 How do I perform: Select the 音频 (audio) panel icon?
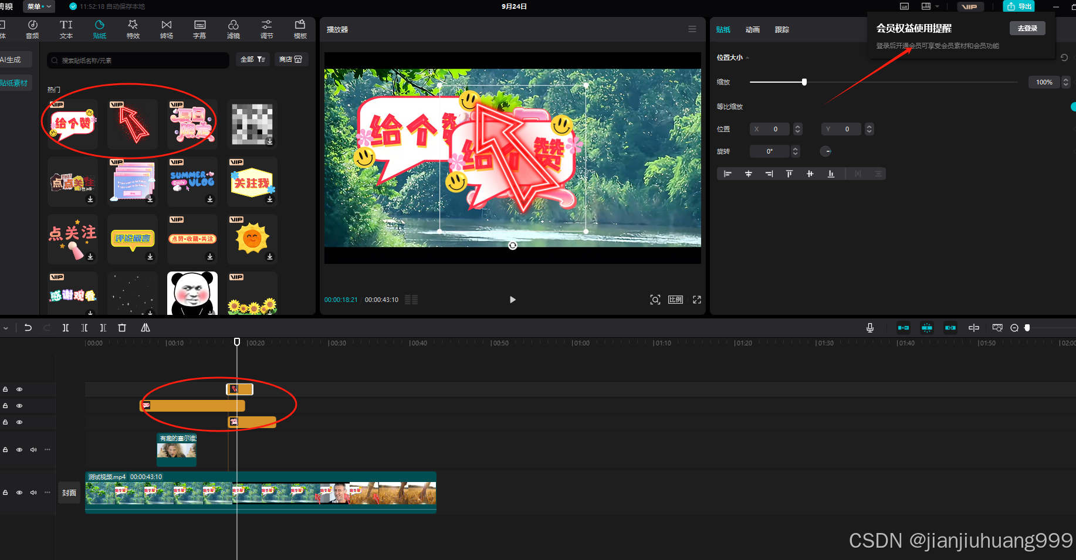32,29
